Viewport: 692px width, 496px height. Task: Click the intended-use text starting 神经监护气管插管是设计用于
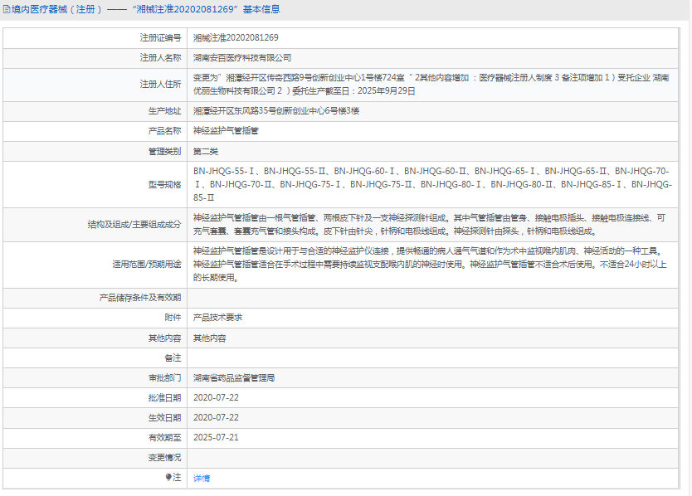430,265
